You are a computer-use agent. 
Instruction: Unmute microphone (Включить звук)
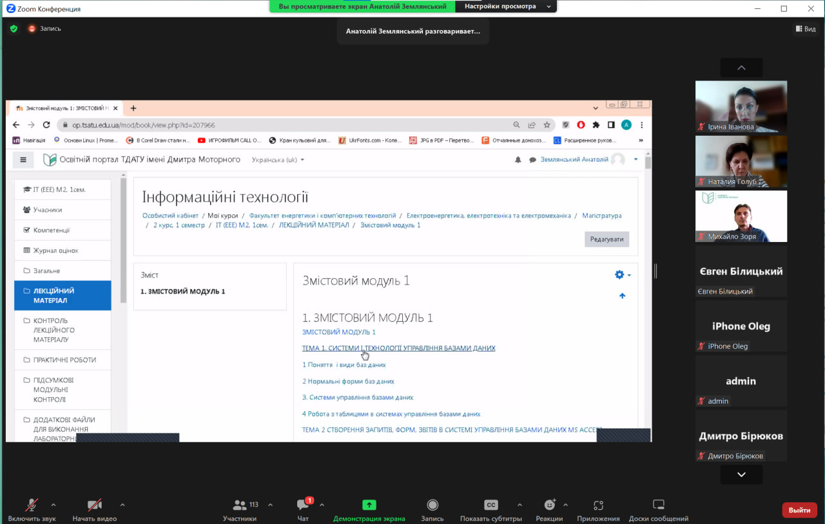tap(32, 505)
